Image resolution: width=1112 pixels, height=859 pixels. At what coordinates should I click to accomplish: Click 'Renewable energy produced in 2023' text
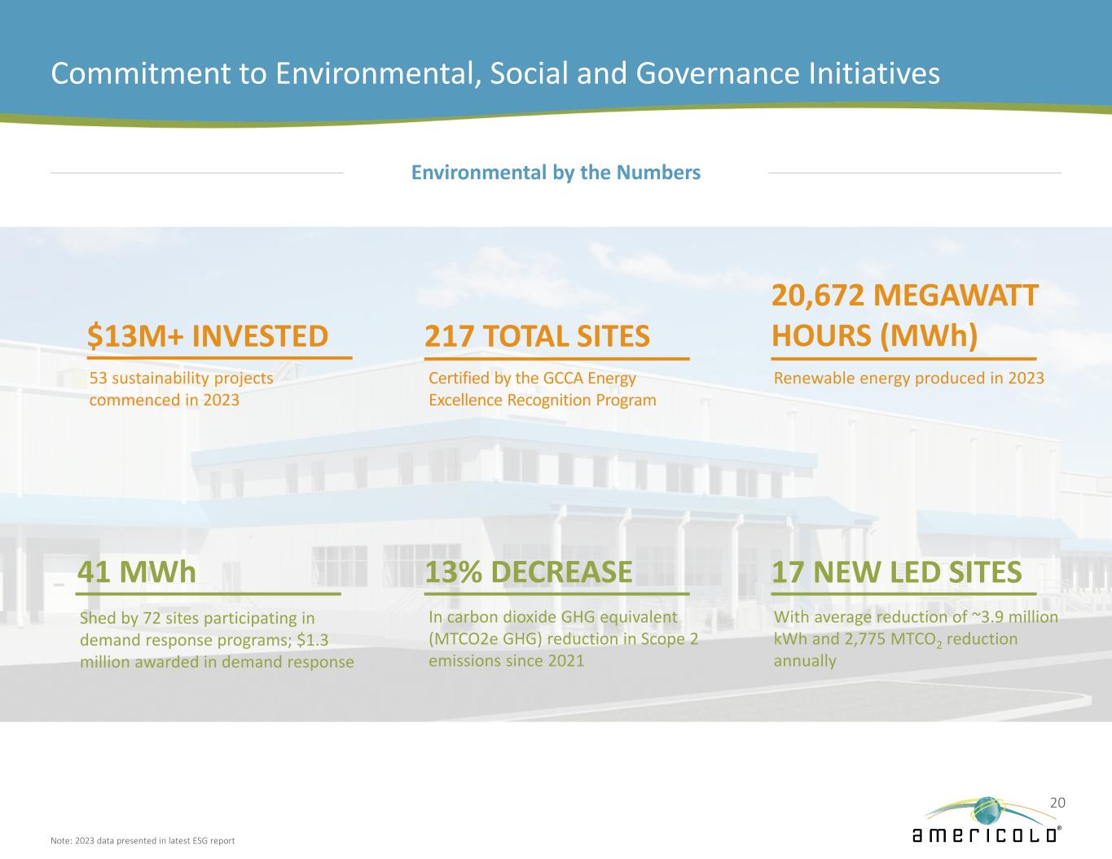(x=908, y=379)
